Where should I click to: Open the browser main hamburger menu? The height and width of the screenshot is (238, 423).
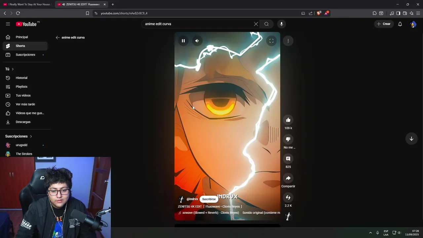click(x=418, y=13)
